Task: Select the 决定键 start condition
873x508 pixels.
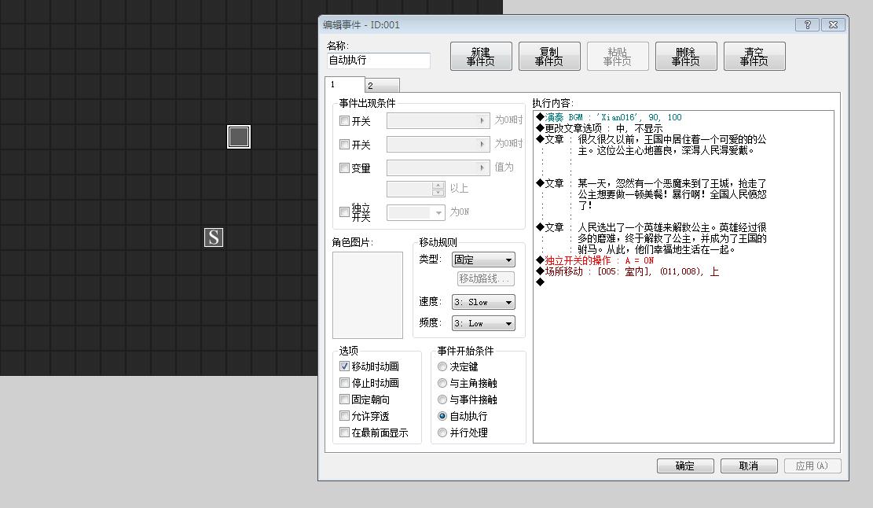Action: click(442, 366)
